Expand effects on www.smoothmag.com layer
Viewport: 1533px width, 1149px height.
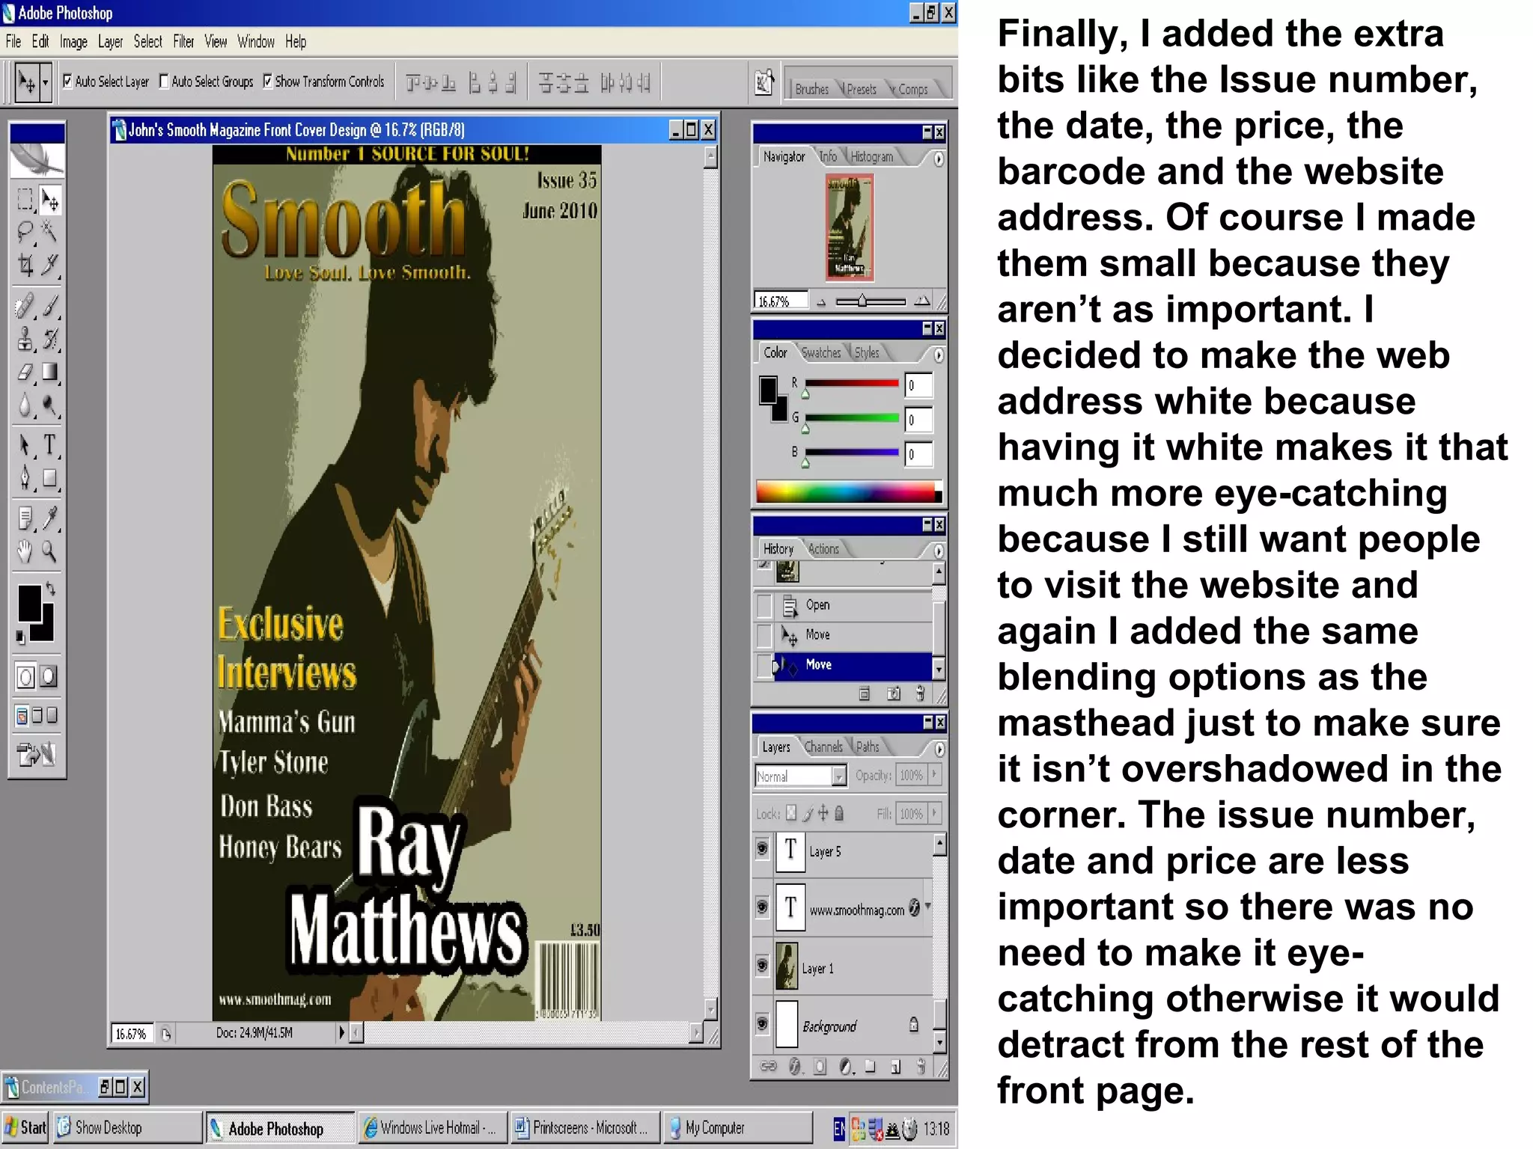click(x=928, y=906)
